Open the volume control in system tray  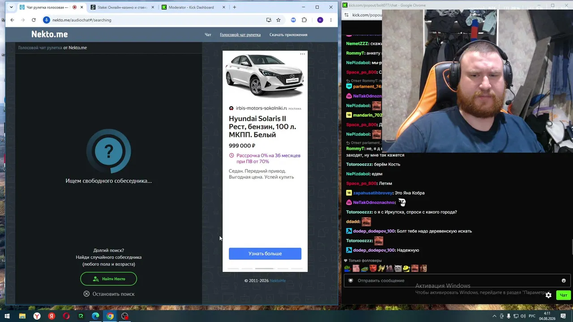coord(524,316)
